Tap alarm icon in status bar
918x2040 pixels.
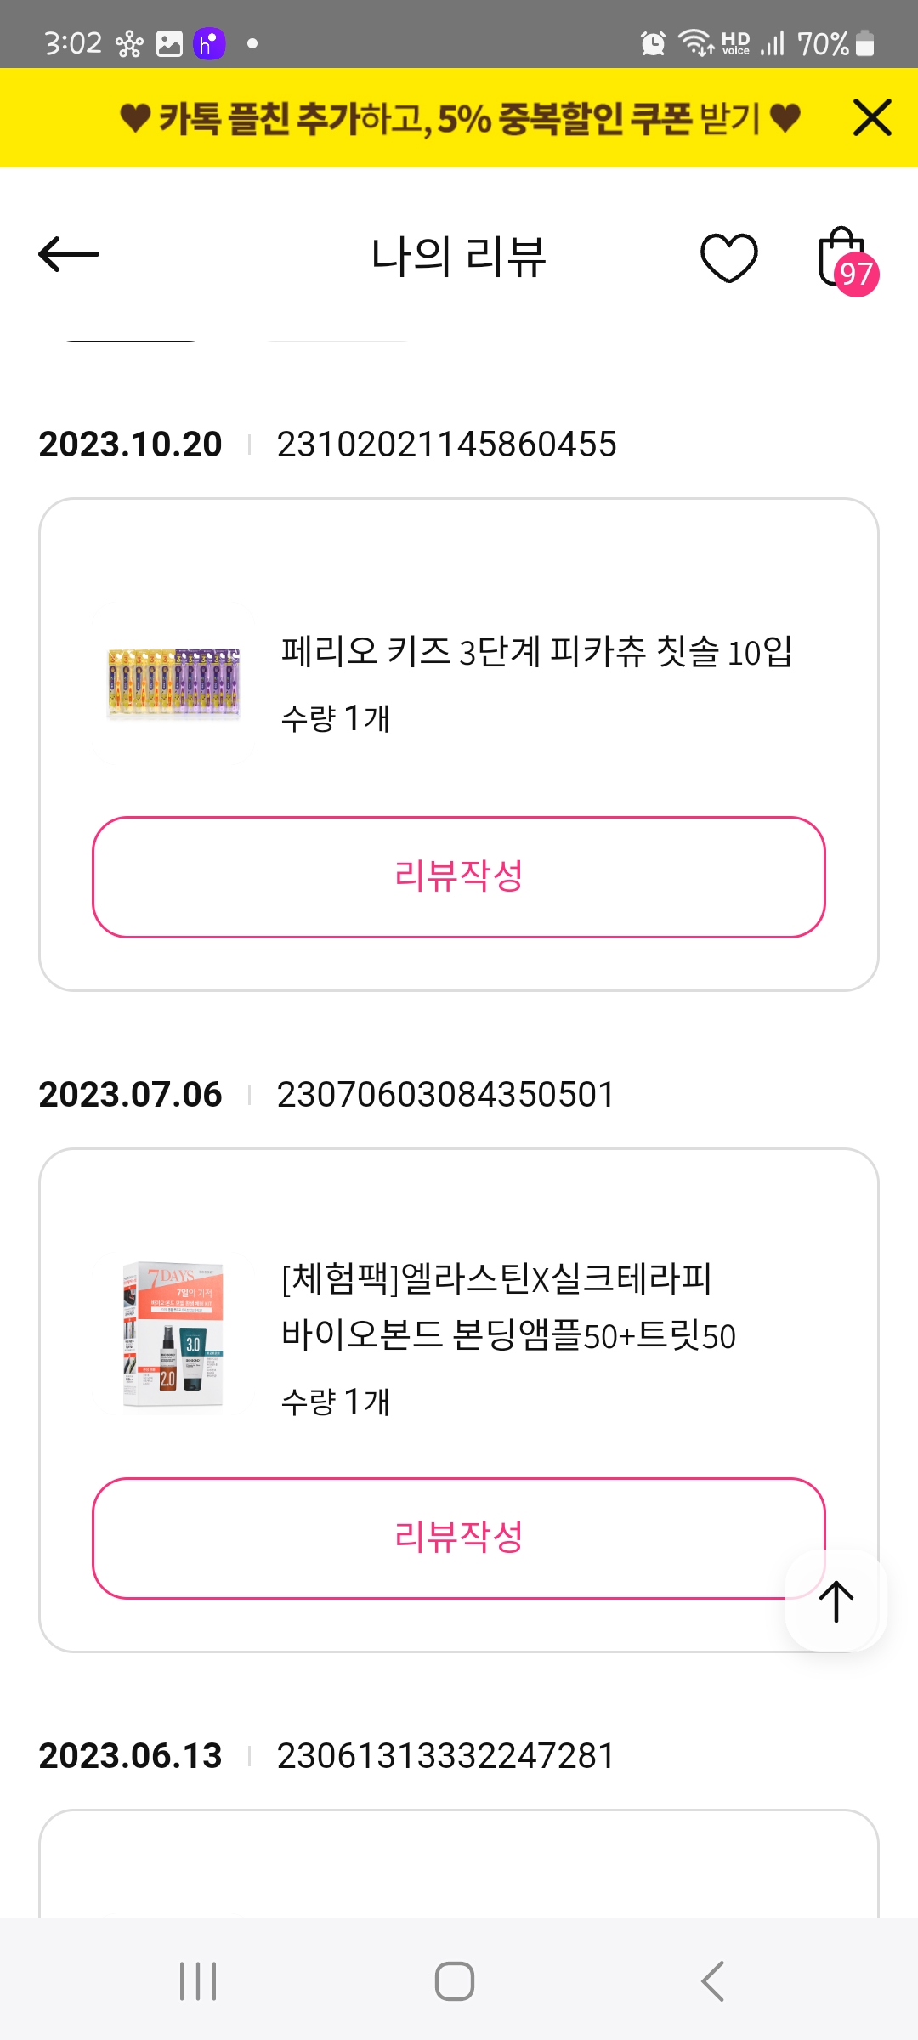(653, 43)
